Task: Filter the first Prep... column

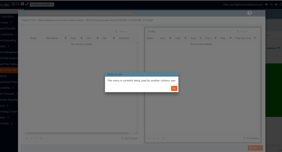Action: 216,38
